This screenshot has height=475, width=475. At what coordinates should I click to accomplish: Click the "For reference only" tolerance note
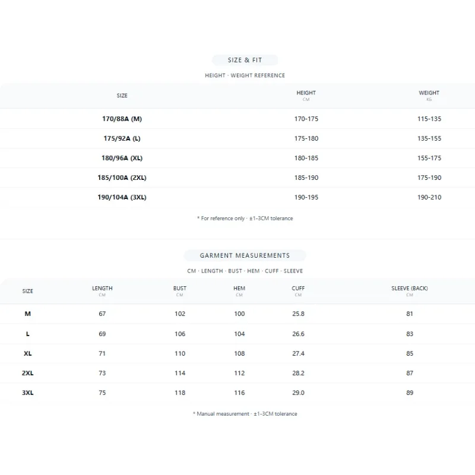245,218
